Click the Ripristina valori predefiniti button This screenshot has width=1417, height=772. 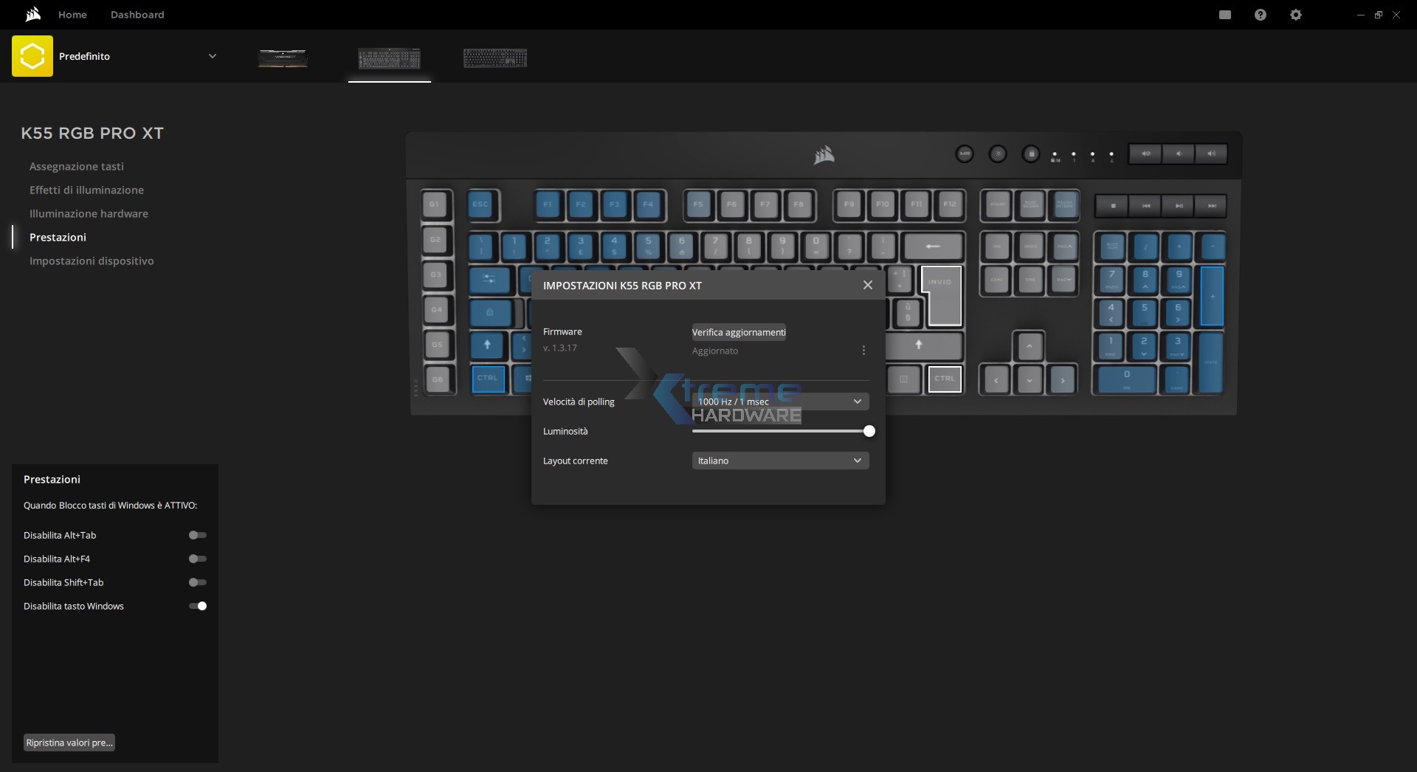[x=69, y=742]
